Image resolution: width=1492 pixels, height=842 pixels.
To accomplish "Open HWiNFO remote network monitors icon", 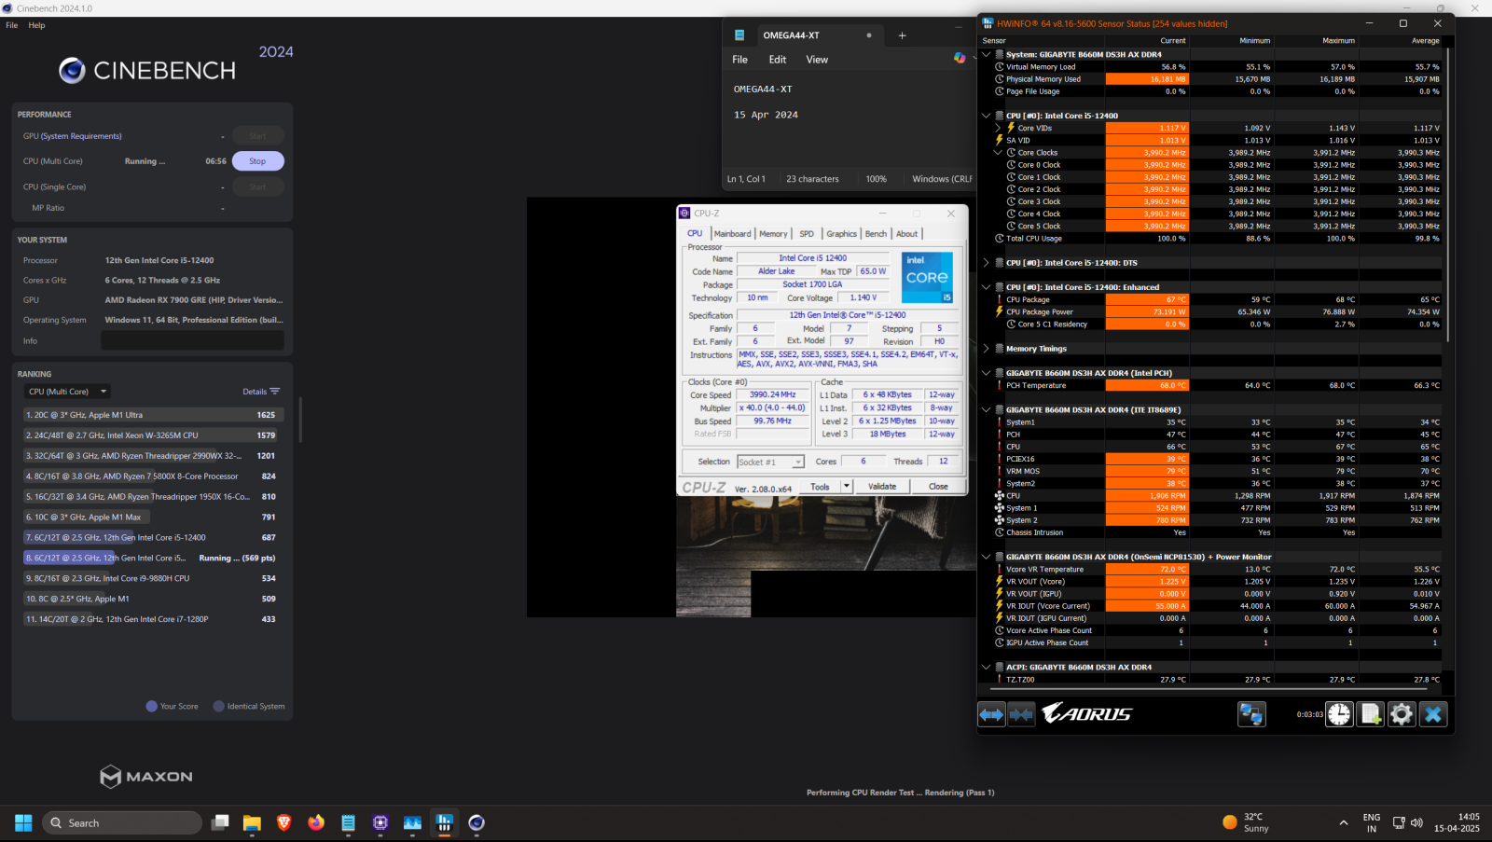I will [1251, 714].
